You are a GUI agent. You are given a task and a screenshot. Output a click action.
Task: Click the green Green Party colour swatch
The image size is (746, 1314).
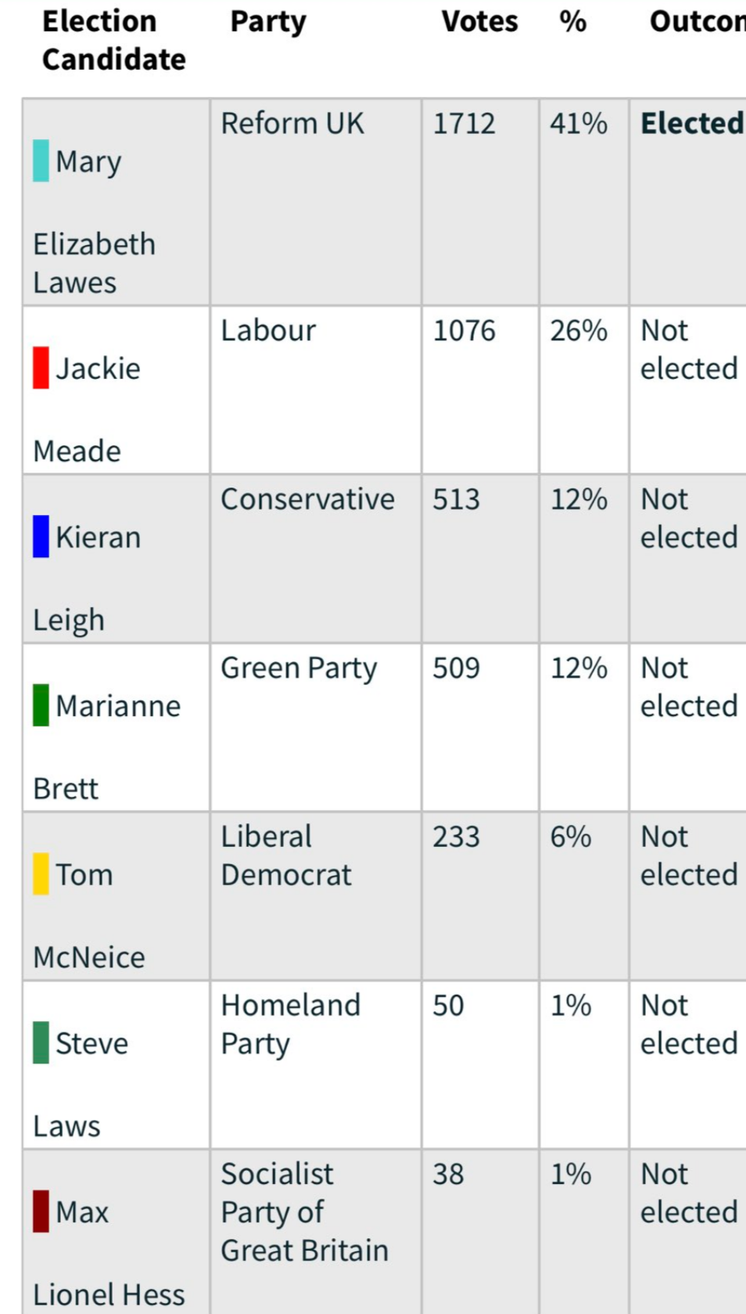[x=41, y=705]
